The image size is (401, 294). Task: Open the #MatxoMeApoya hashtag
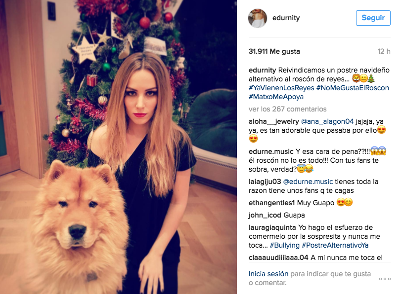pyautogui.click(x=276, y=97)
